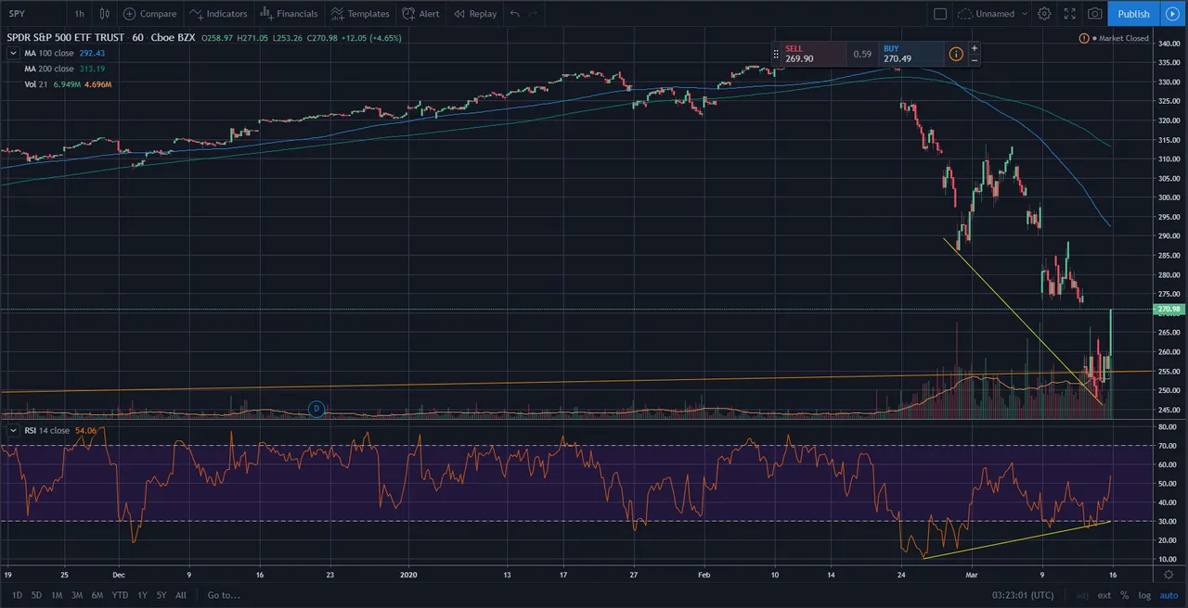Click the 270.98 current price label
This screenshot has height=608, width=1188.
coord(1169,309)
